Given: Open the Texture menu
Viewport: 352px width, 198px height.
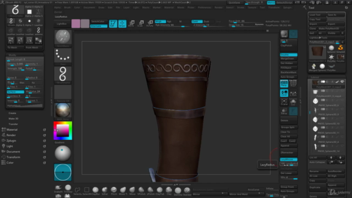Looking at the screenshot, I should coord(252,7).
